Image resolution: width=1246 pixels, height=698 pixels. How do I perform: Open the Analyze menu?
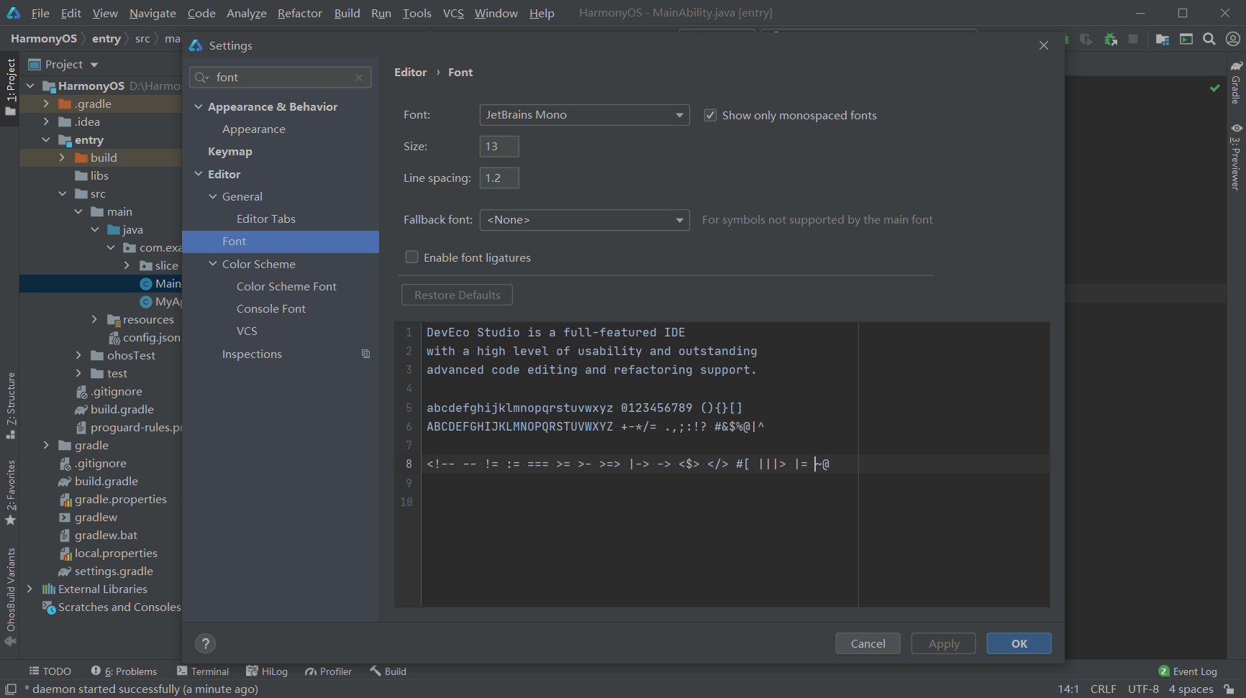coord(247,13)
